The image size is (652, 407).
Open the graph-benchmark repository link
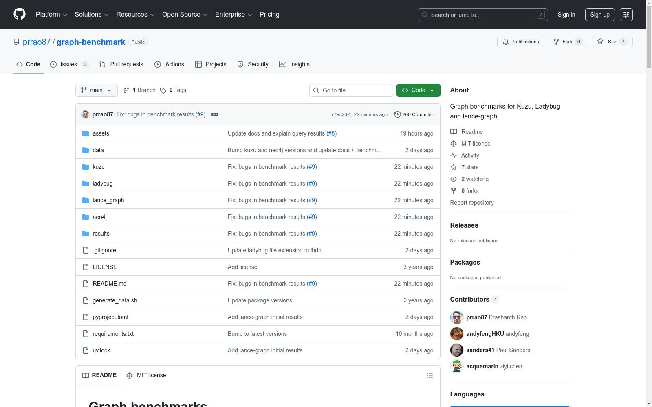[x=91, y=42]
